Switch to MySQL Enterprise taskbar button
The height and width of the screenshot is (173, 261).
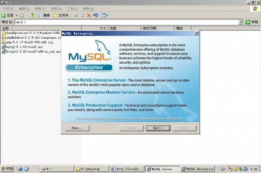198,169
